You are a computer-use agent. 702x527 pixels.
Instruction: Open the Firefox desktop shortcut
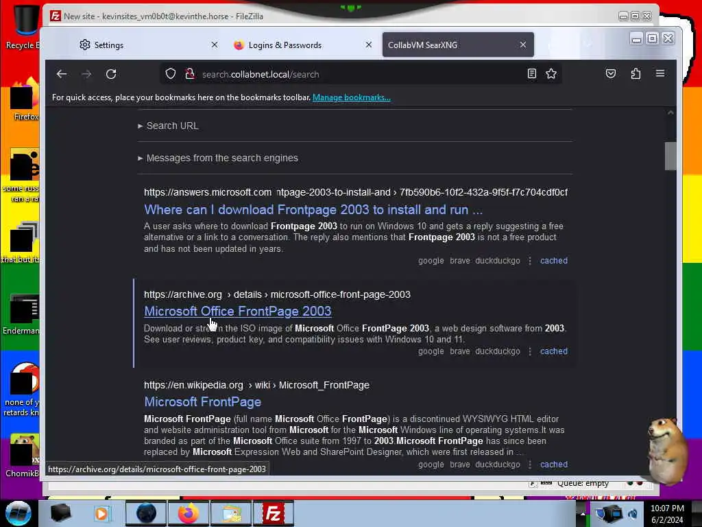click(x=23, y=99)
